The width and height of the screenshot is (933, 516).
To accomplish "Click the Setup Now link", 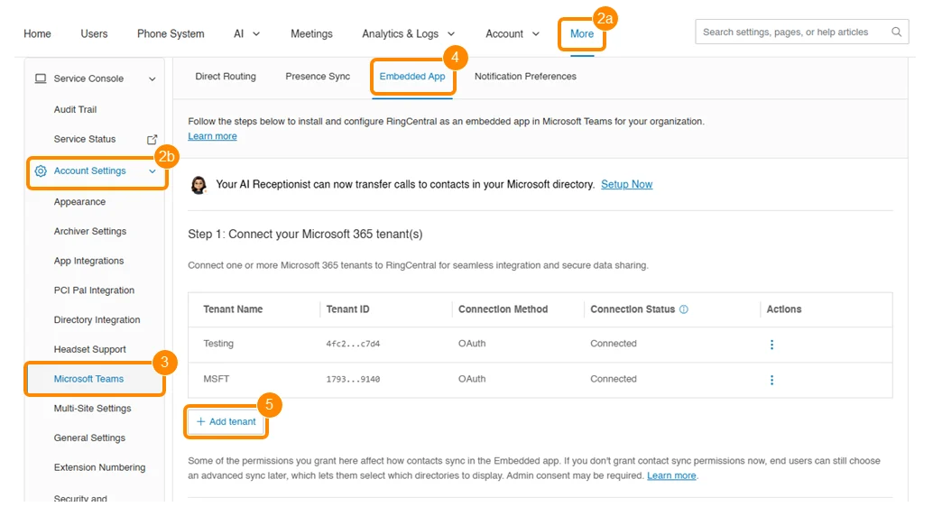I will pos(626,185).
